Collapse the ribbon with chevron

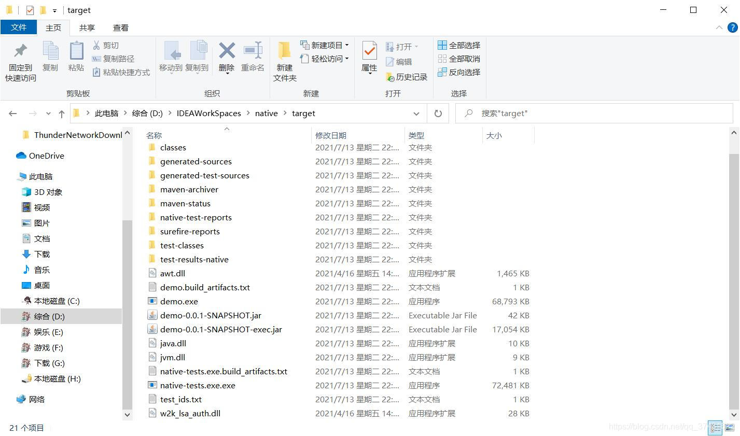pyautogui.click(x=719, y=27)
